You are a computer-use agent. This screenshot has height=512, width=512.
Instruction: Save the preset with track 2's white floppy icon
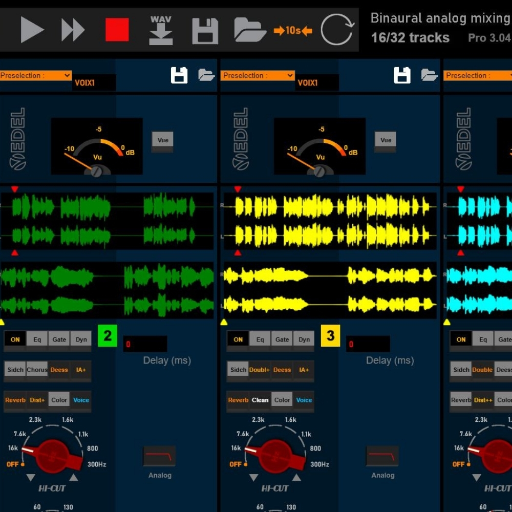(179, 75)
